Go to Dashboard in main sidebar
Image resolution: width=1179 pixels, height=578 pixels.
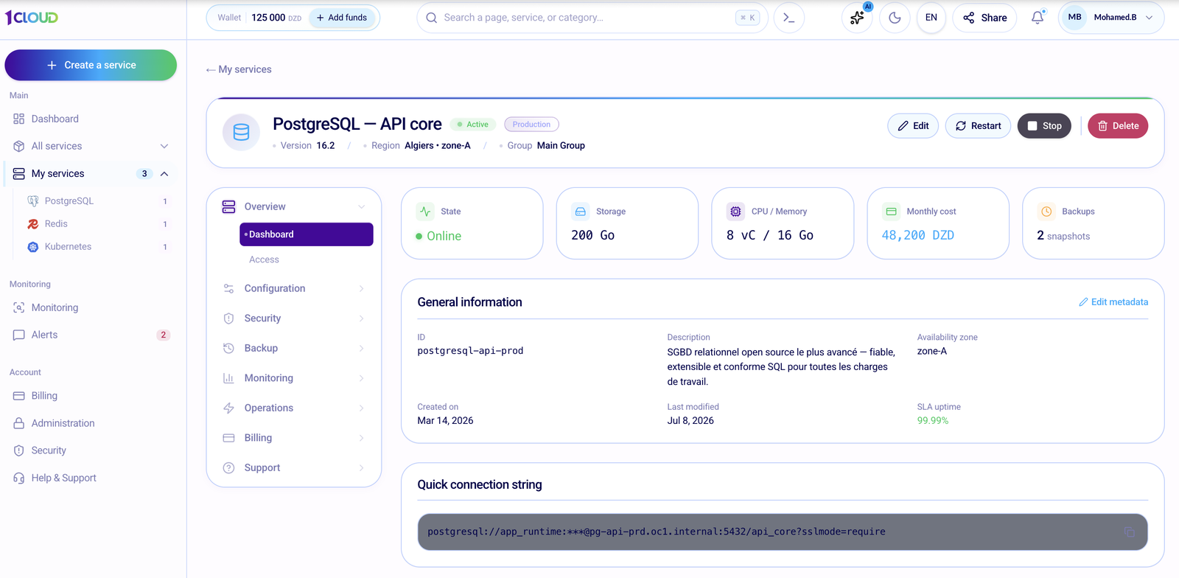(x=55, y=119)
